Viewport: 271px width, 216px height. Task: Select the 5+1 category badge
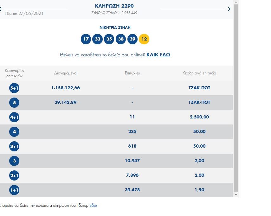14,88
